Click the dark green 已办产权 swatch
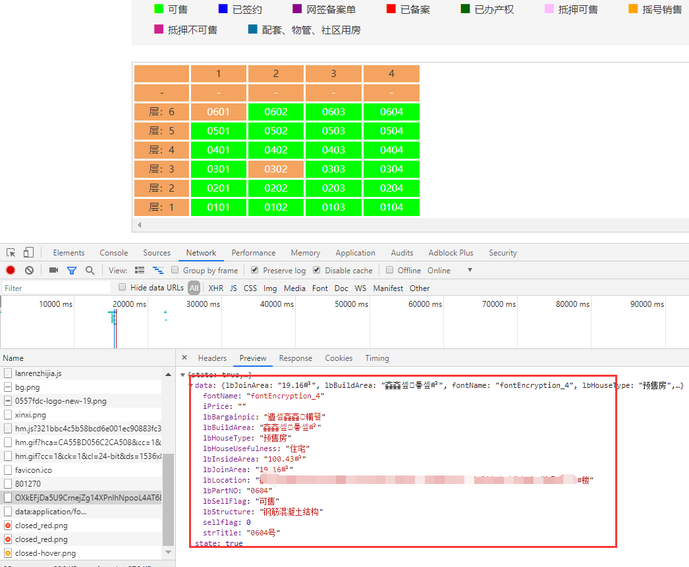The width and height of the screenshot is (689, 567). 465,9
